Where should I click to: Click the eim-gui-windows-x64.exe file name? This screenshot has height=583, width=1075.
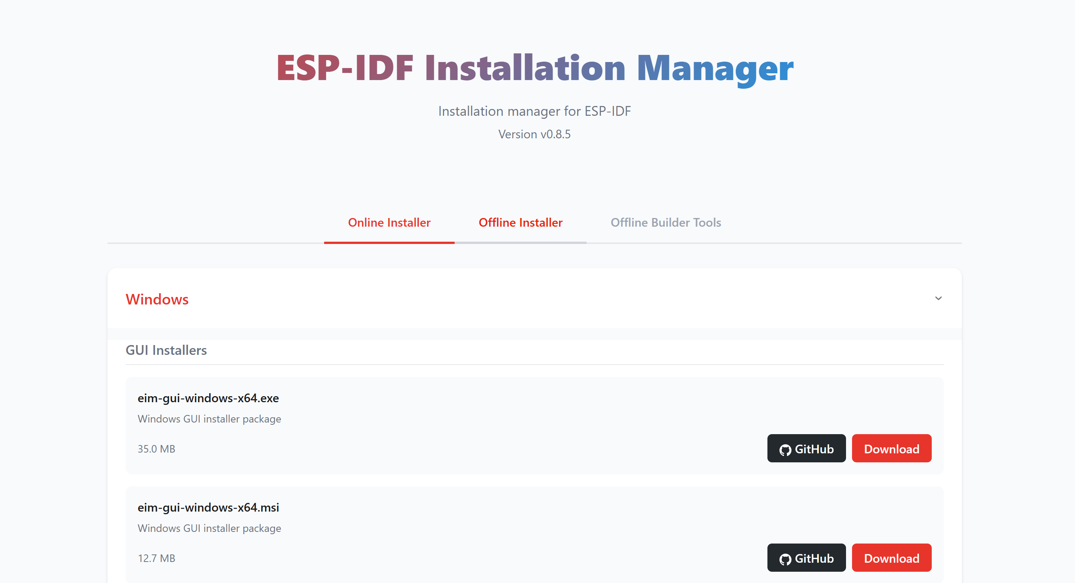tap(208, 398)
